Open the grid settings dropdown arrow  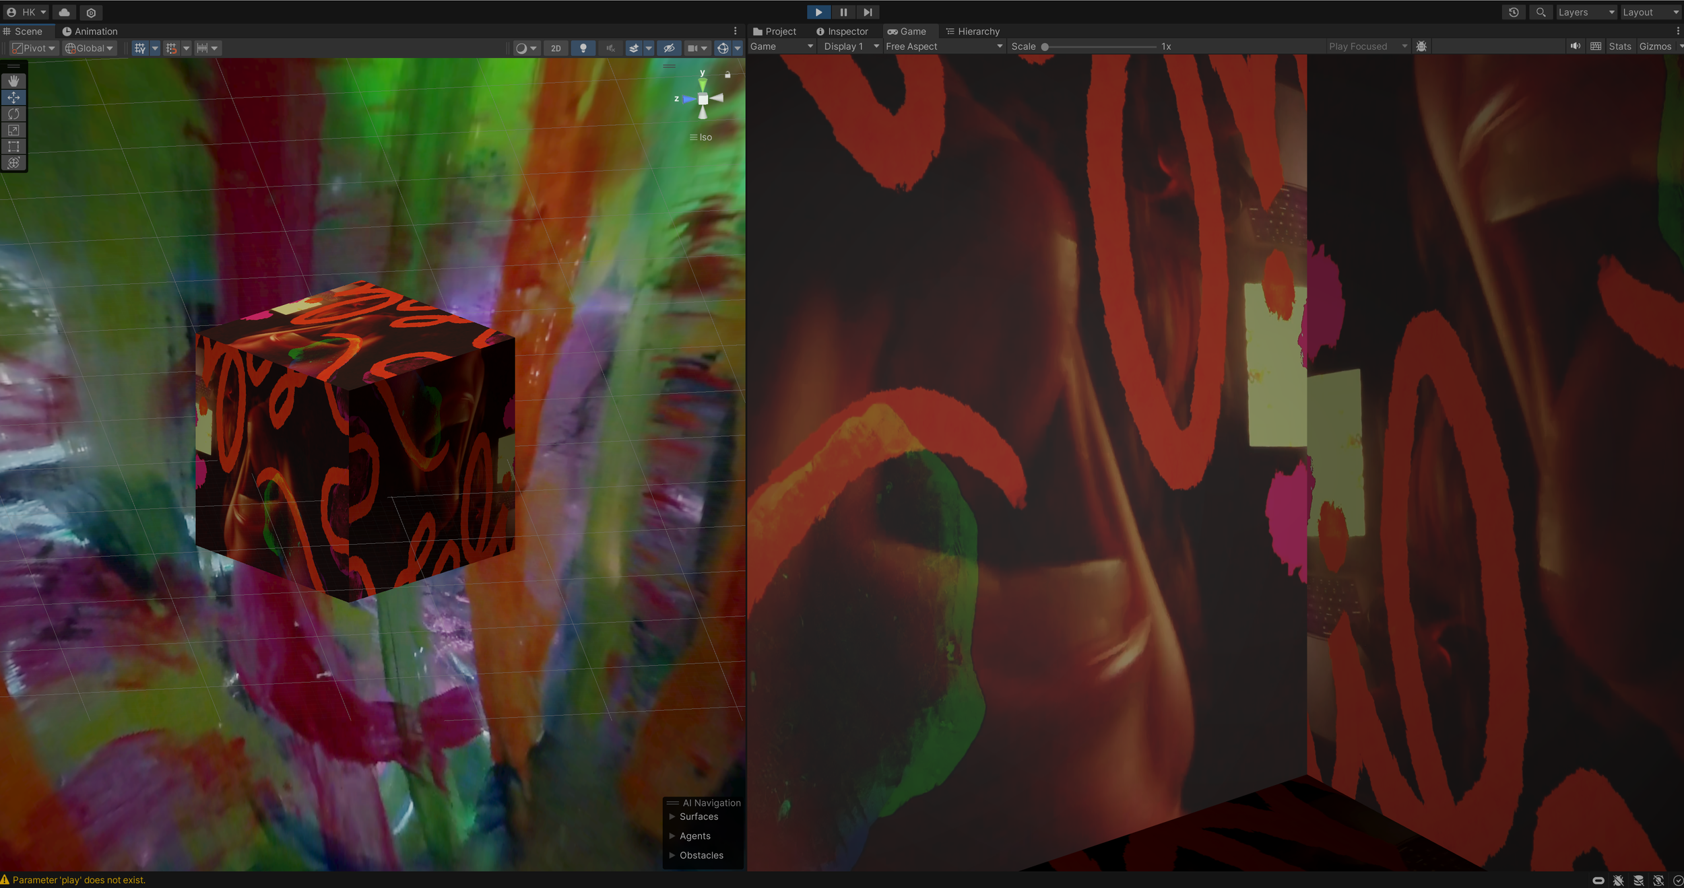155,48
